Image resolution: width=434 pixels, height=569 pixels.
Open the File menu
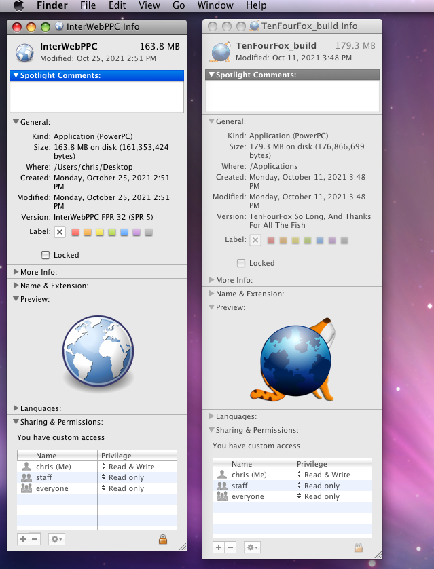coord(88,5)
